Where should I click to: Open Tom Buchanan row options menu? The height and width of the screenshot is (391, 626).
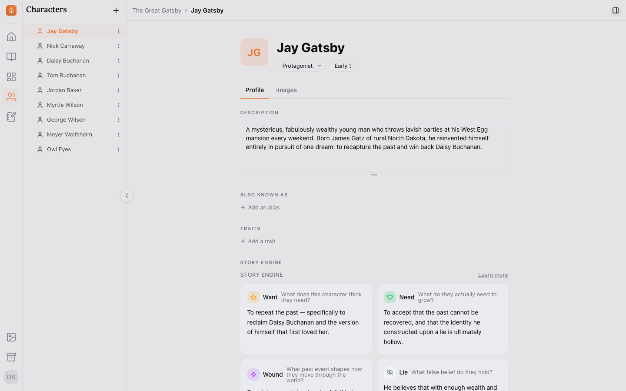[x=119, y=76]
